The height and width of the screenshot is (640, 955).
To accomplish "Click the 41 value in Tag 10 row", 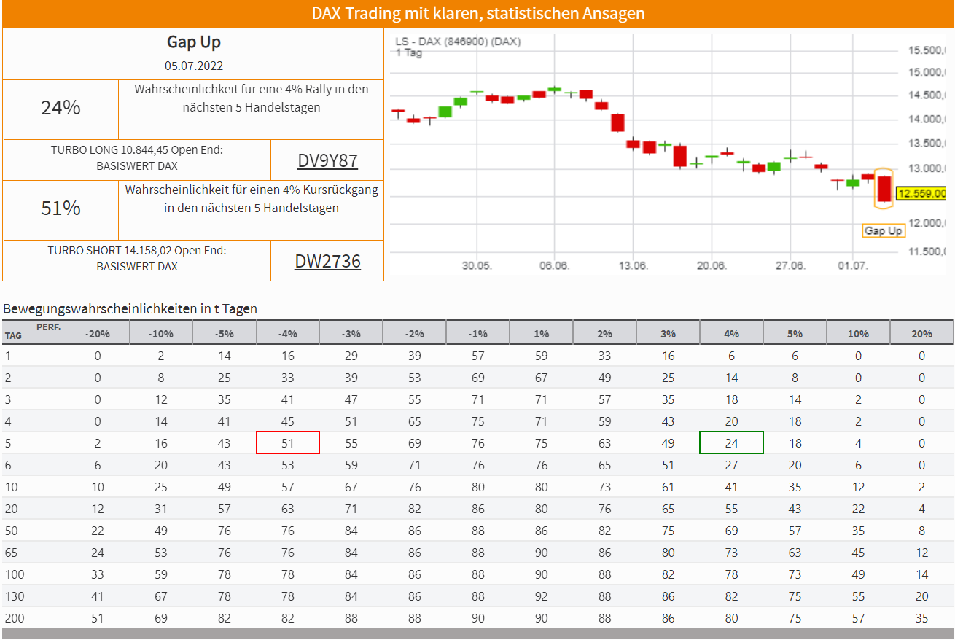I will (x=732, y=487).
